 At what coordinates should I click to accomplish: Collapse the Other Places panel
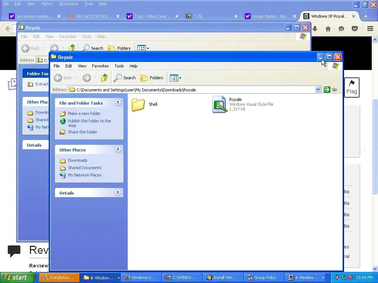[118, 149]
